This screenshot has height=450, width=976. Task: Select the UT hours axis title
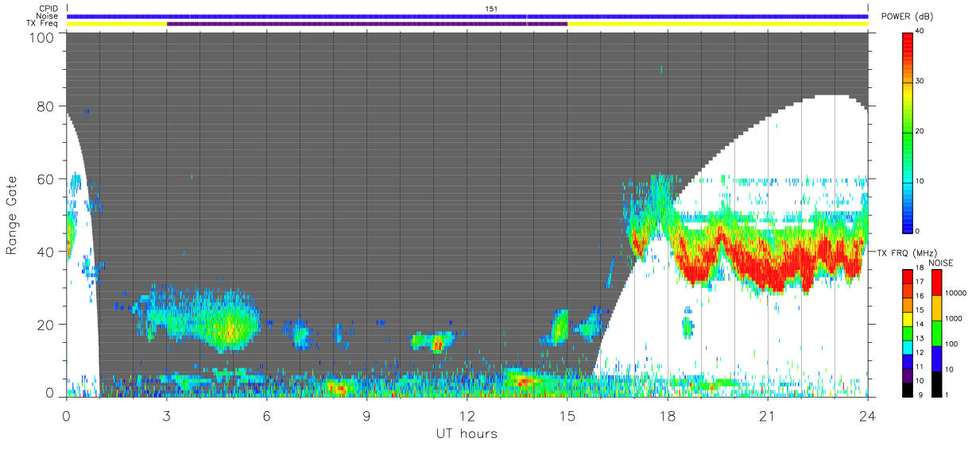point(467,434)
